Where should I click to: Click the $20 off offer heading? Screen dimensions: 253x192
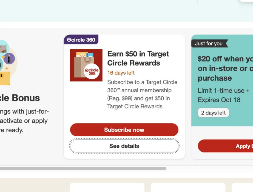click(x=225, y=68)
